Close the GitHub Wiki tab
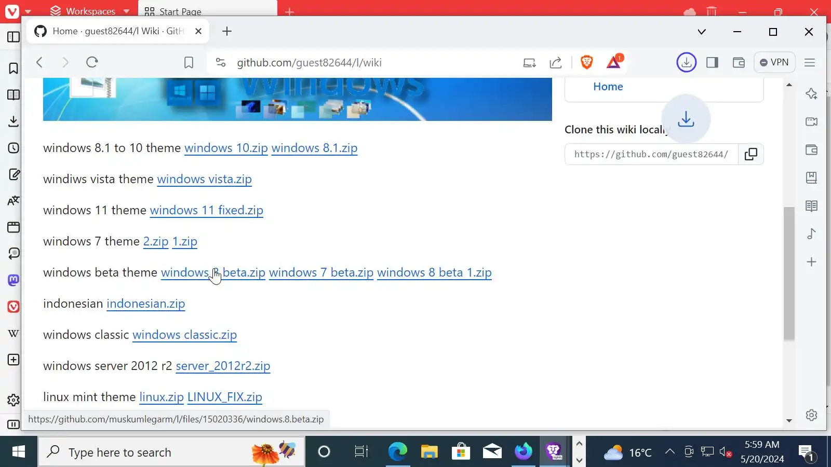This screenshot has height=467, width=831. 198,31
